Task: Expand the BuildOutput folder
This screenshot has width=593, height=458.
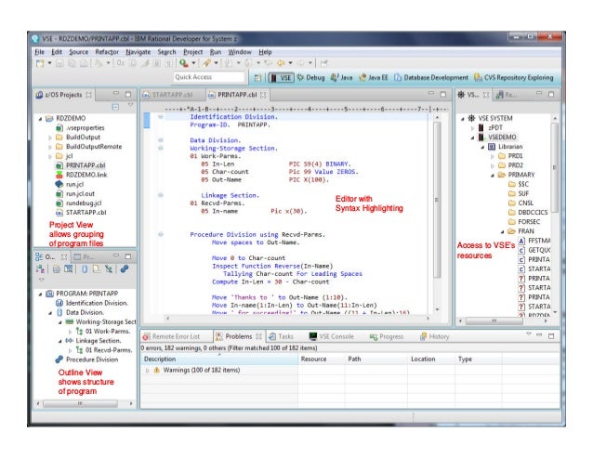Action: pos(50,137)
